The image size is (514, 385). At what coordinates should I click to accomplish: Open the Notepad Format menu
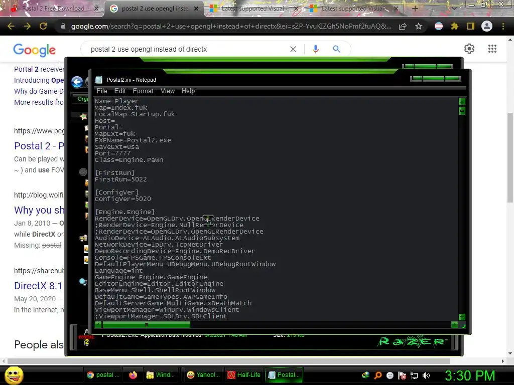[143, 91]
